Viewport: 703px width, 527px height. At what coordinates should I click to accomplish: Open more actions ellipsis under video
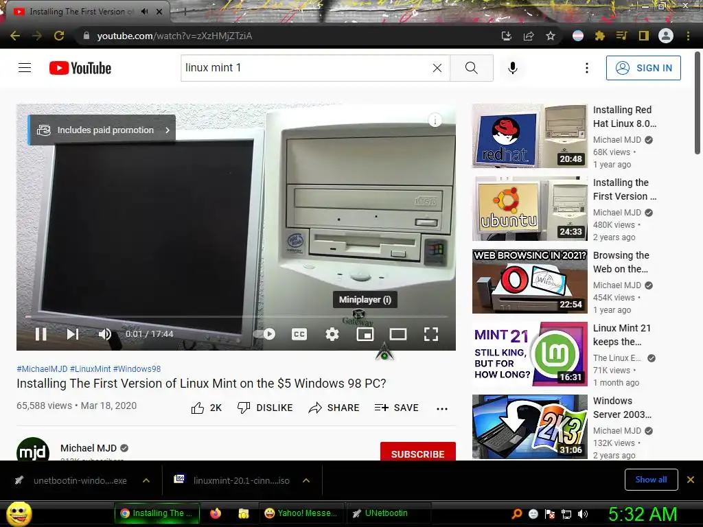click(442, 408)
